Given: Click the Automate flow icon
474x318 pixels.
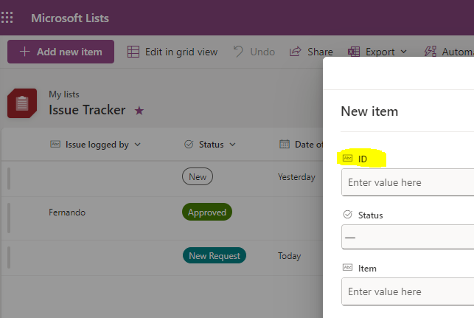Looking at the screenshot, I should (x=431, y=52).
